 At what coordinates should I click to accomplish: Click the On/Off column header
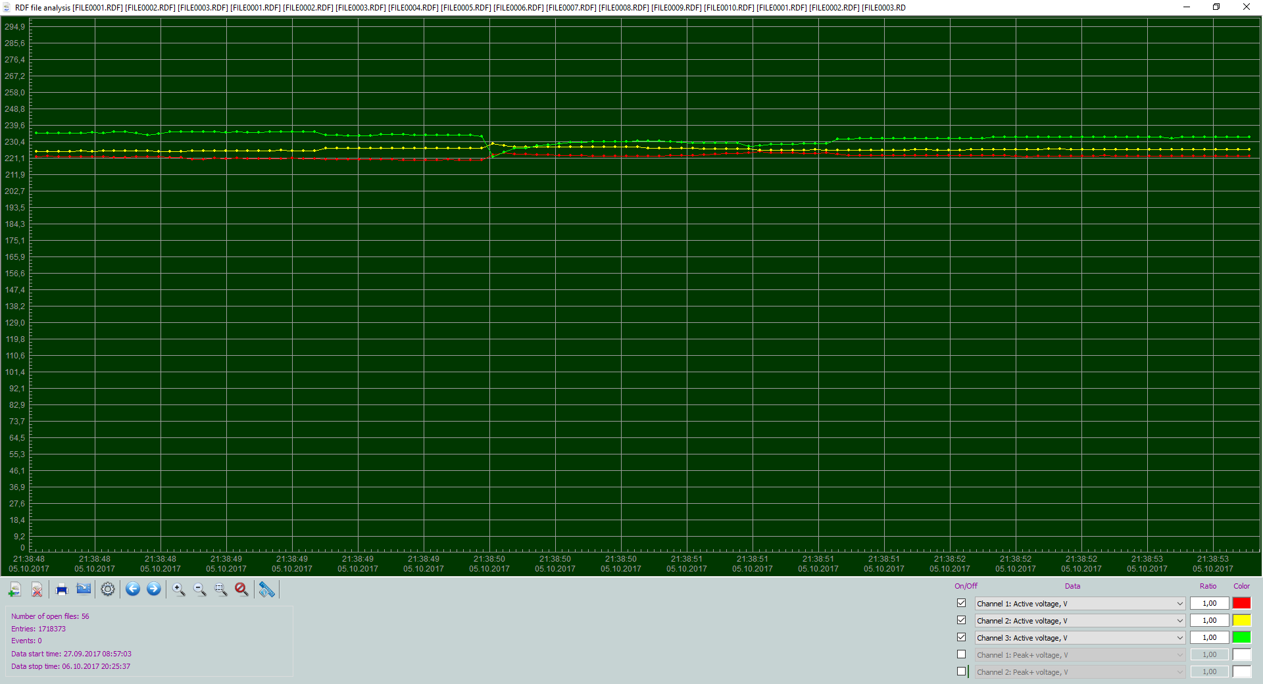click(x=966, y=586)
